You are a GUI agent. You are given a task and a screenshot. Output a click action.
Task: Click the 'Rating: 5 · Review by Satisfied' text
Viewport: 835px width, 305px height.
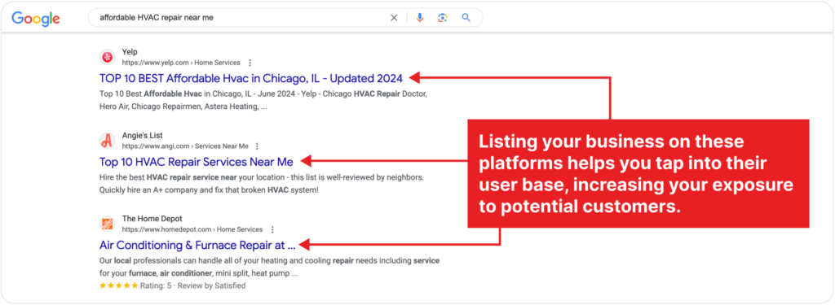click(x=192, y=285)
